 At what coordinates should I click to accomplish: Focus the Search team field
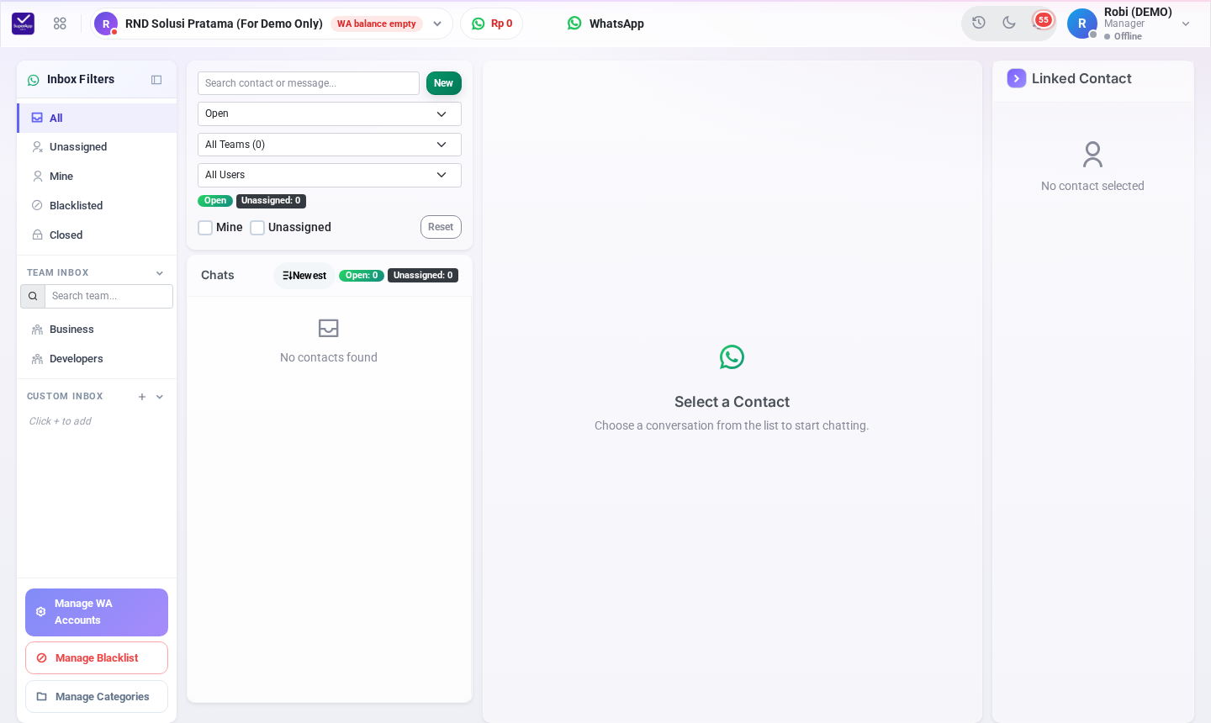[x=108, y=296]
